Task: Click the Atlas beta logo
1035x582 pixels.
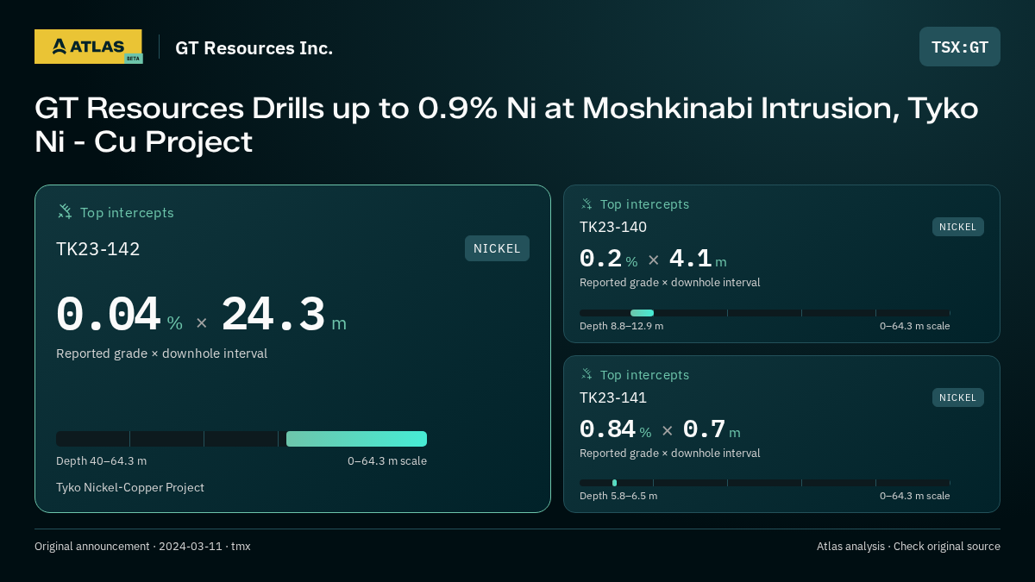Action: point(89,47)
